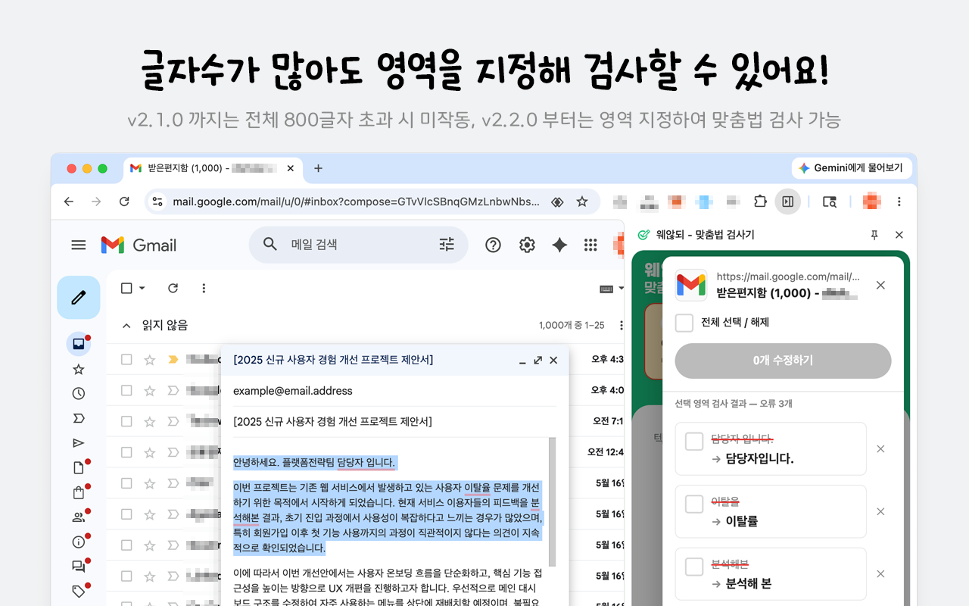Open Chrome extensions puzzle icon
Screen dimensions: 969x606
pyautogui.click(x=760, y=201)
